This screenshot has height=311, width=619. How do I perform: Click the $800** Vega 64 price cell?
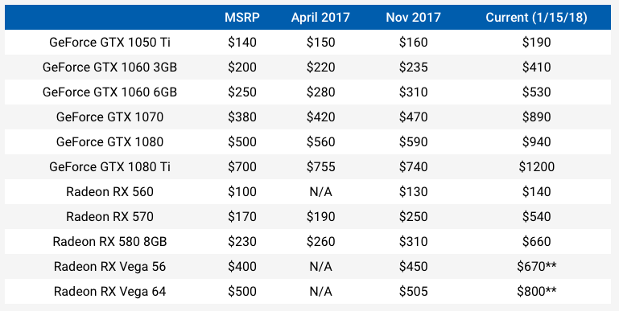[x=536, y=291]
